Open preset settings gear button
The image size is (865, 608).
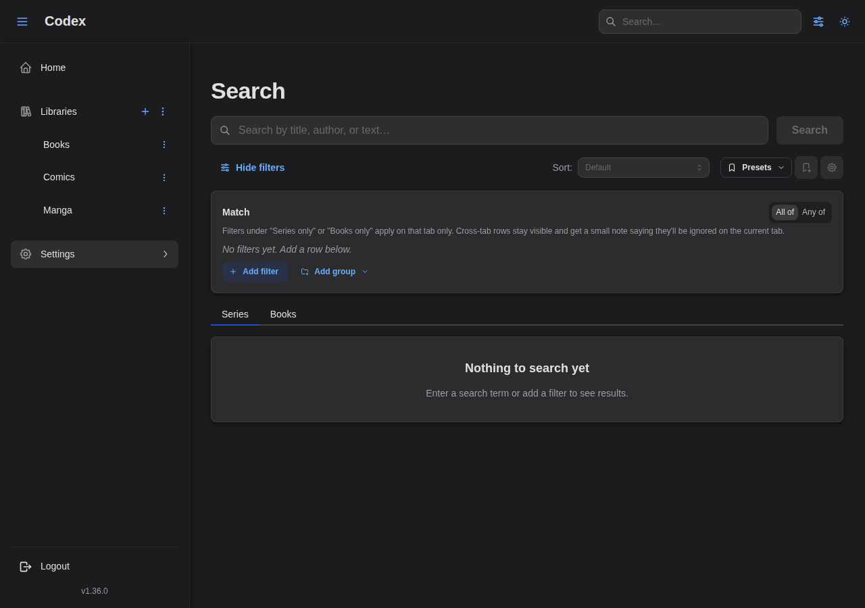tap(832, 168)
